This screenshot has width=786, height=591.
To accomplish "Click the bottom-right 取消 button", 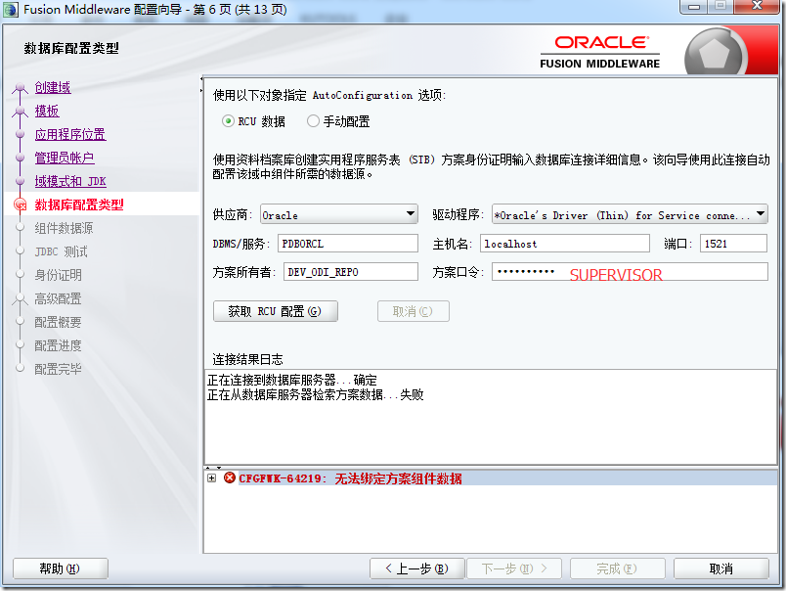I will [721, 568].
